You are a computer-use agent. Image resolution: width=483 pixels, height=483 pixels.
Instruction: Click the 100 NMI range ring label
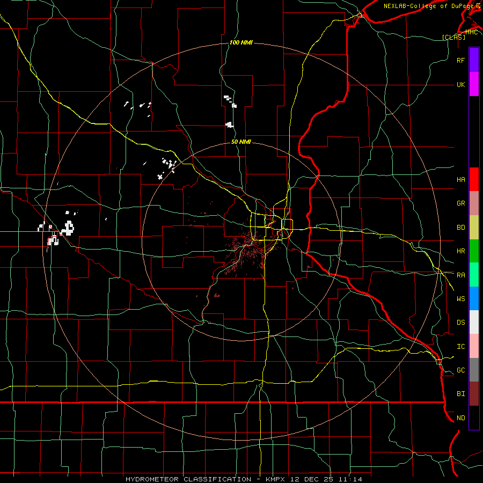pyautogui.click(x=241, y=42)
